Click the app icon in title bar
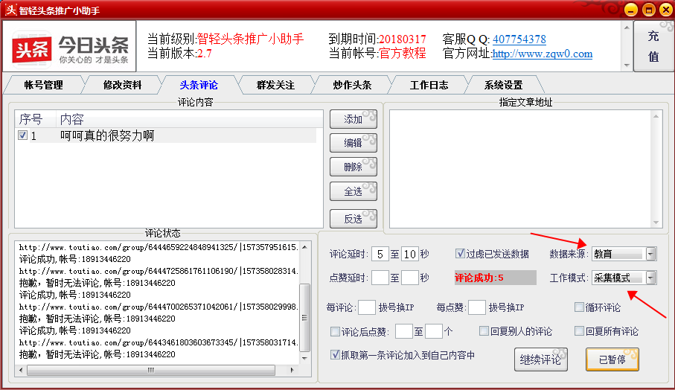 10,10
